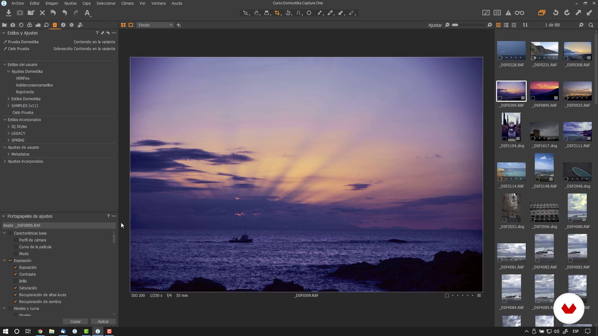Click the Reset adjustments icon
Image resolution: width=598 pixels, height=336 pixels.
coord(53,13)
